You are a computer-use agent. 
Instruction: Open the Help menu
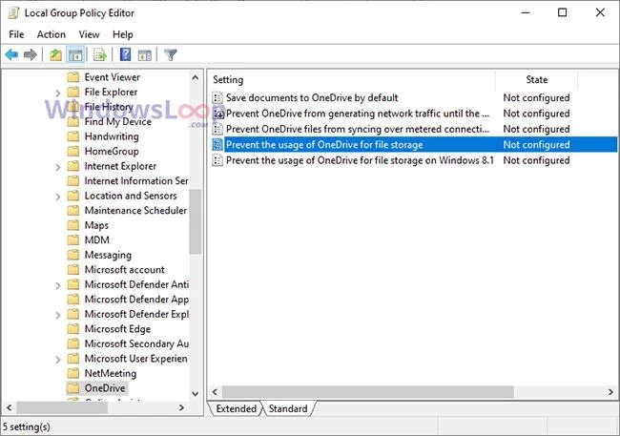click(123, 34)
